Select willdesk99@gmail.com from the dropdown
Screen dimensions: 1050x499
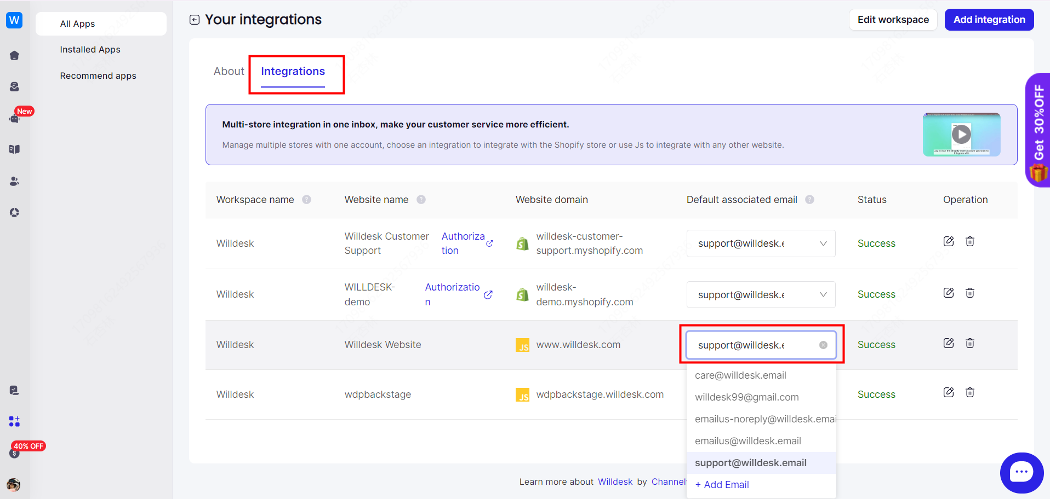[761, 397]
